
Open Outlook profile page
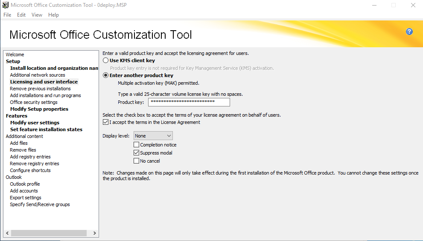25,184
